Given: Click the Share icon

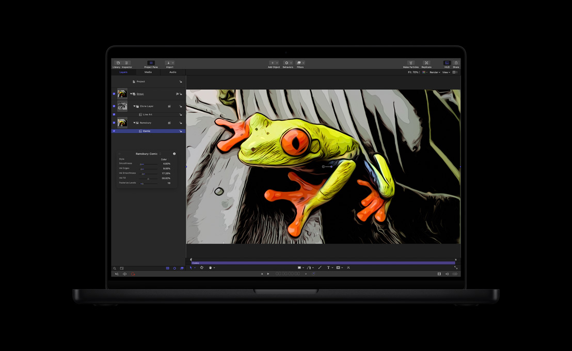Looking at the screenshot, I should 455,62.
